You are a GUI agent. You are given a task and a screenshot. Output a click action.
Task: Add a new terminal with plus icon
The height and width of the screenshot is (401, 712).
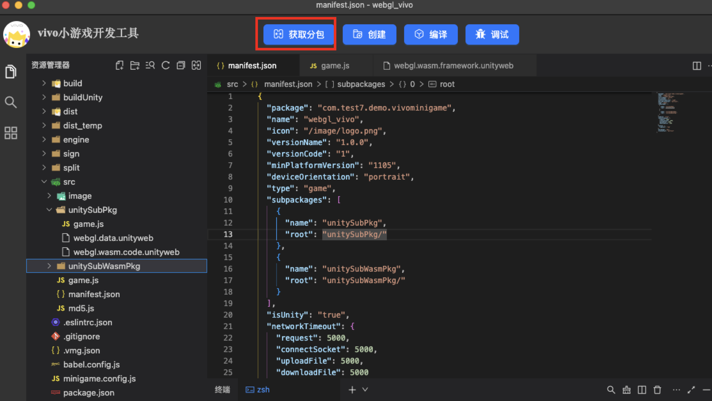click(352, 390)
